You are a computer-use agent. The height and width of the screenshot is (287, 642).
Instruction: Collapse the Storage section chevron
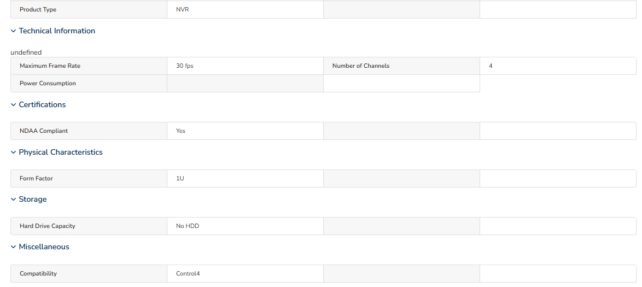click(x=14, y=200)
